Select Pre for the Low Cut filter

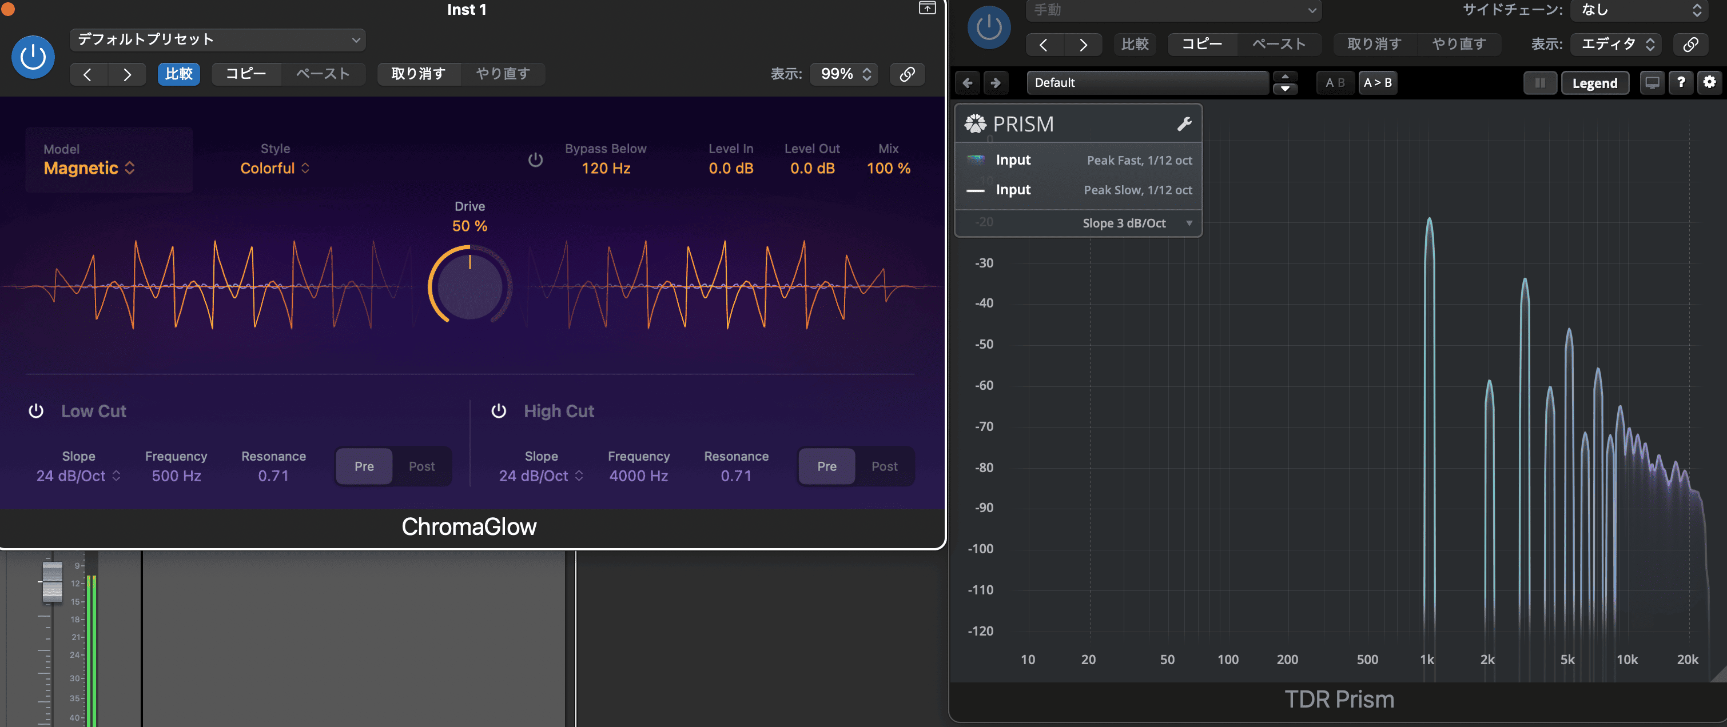(x=364, y=466)
